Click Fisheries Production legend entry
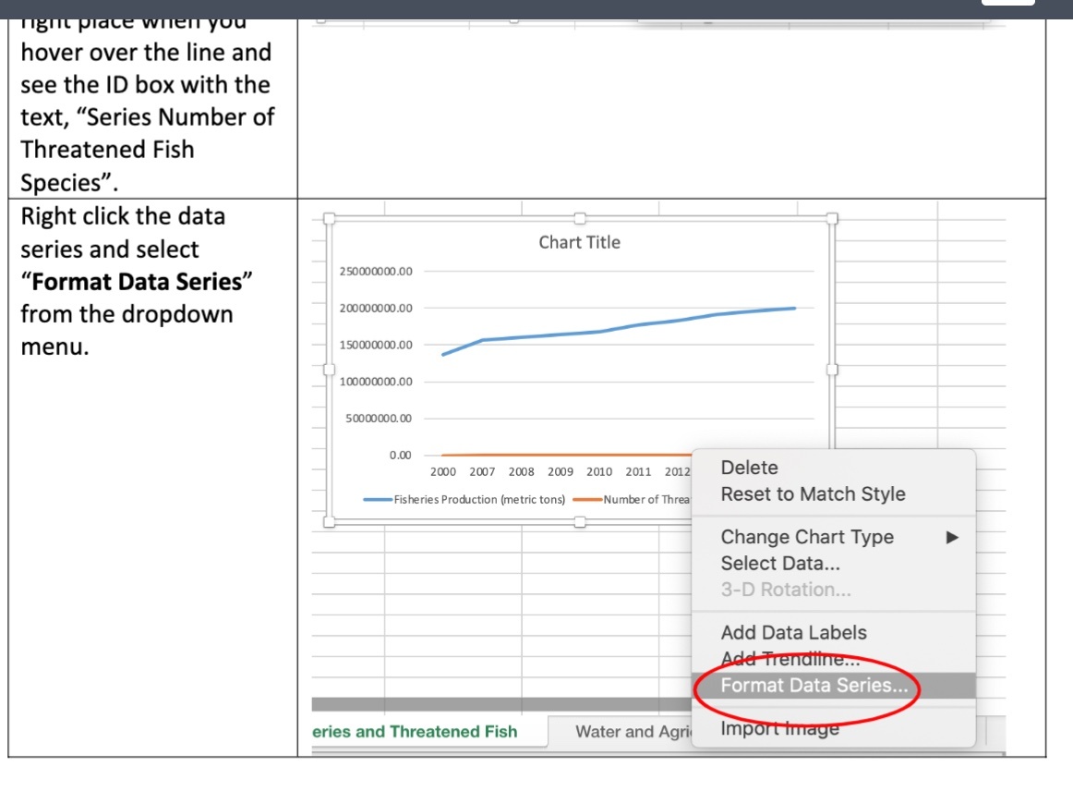Image resolution: width=1073 pixels, height=791 pixels. [464, 500]
